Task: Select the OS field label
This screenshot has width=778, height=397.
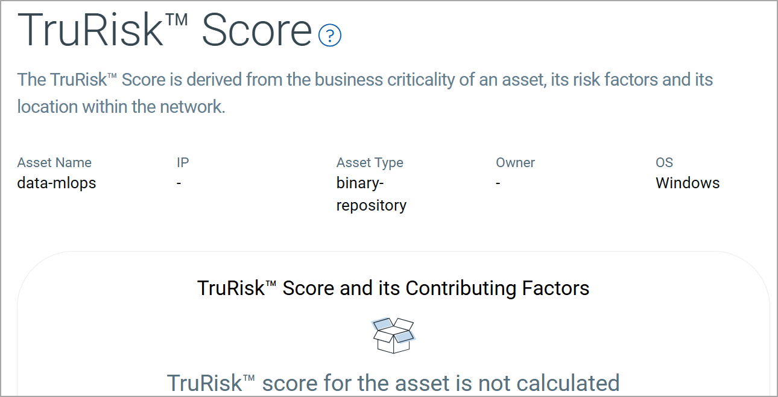Action: [664, 162]
